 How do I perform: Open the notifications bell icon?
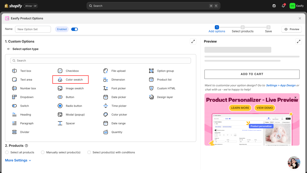point(283,6)
